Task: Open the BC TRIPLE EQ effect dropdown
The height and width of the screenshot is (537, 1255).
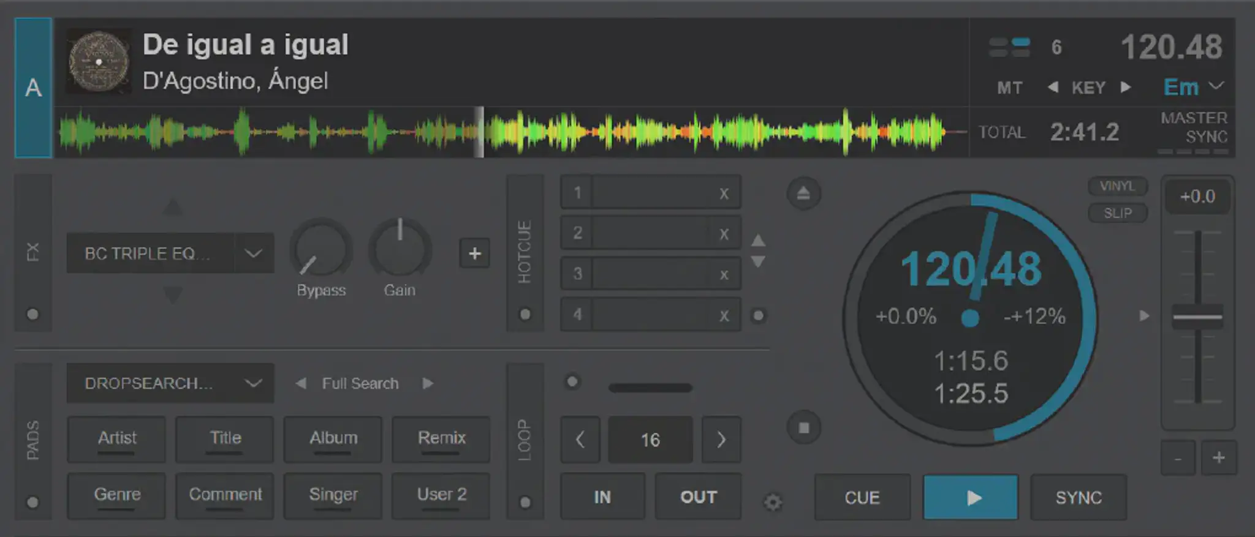Action: tap(253, 253)
